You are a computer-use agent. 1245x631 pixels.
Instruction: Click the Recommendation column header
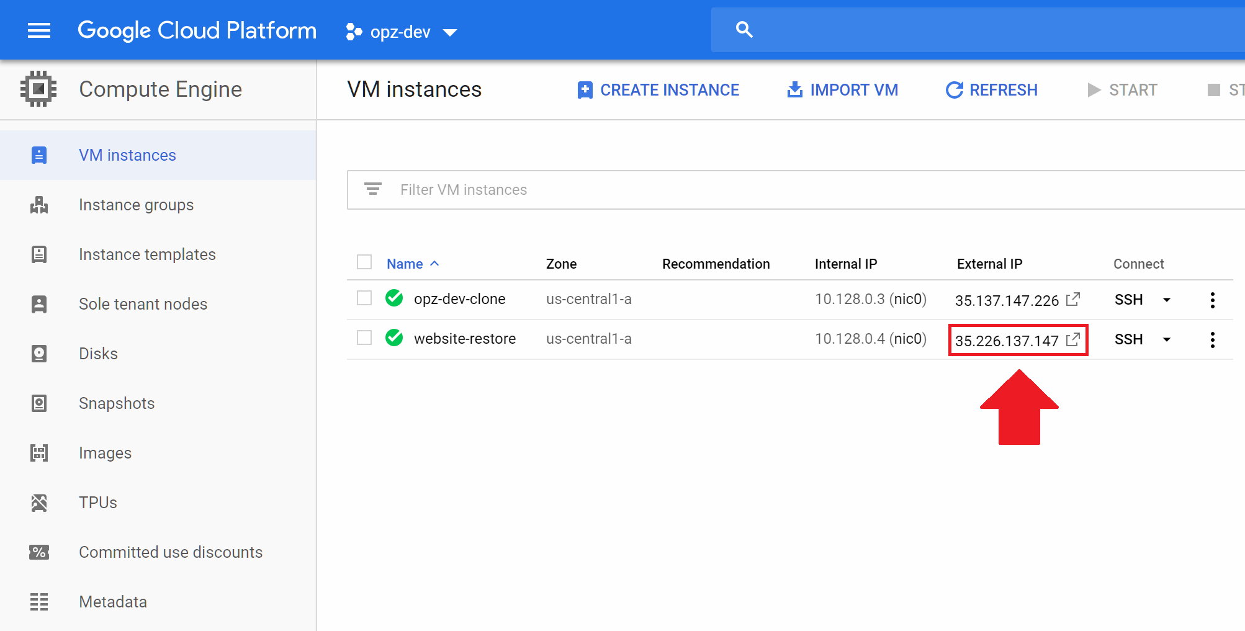pos(716,264)
